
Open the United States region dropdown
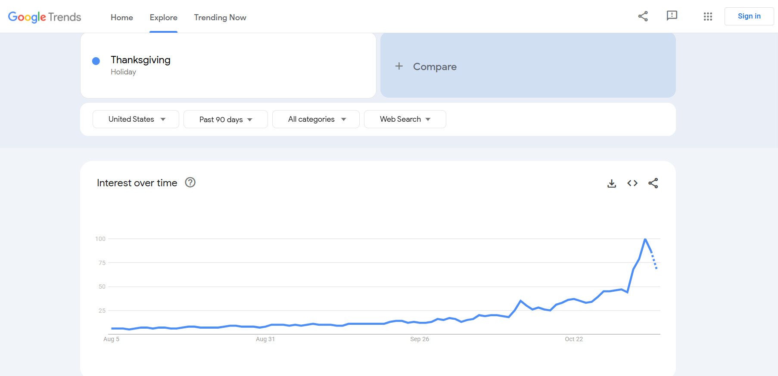click(136, 119)
